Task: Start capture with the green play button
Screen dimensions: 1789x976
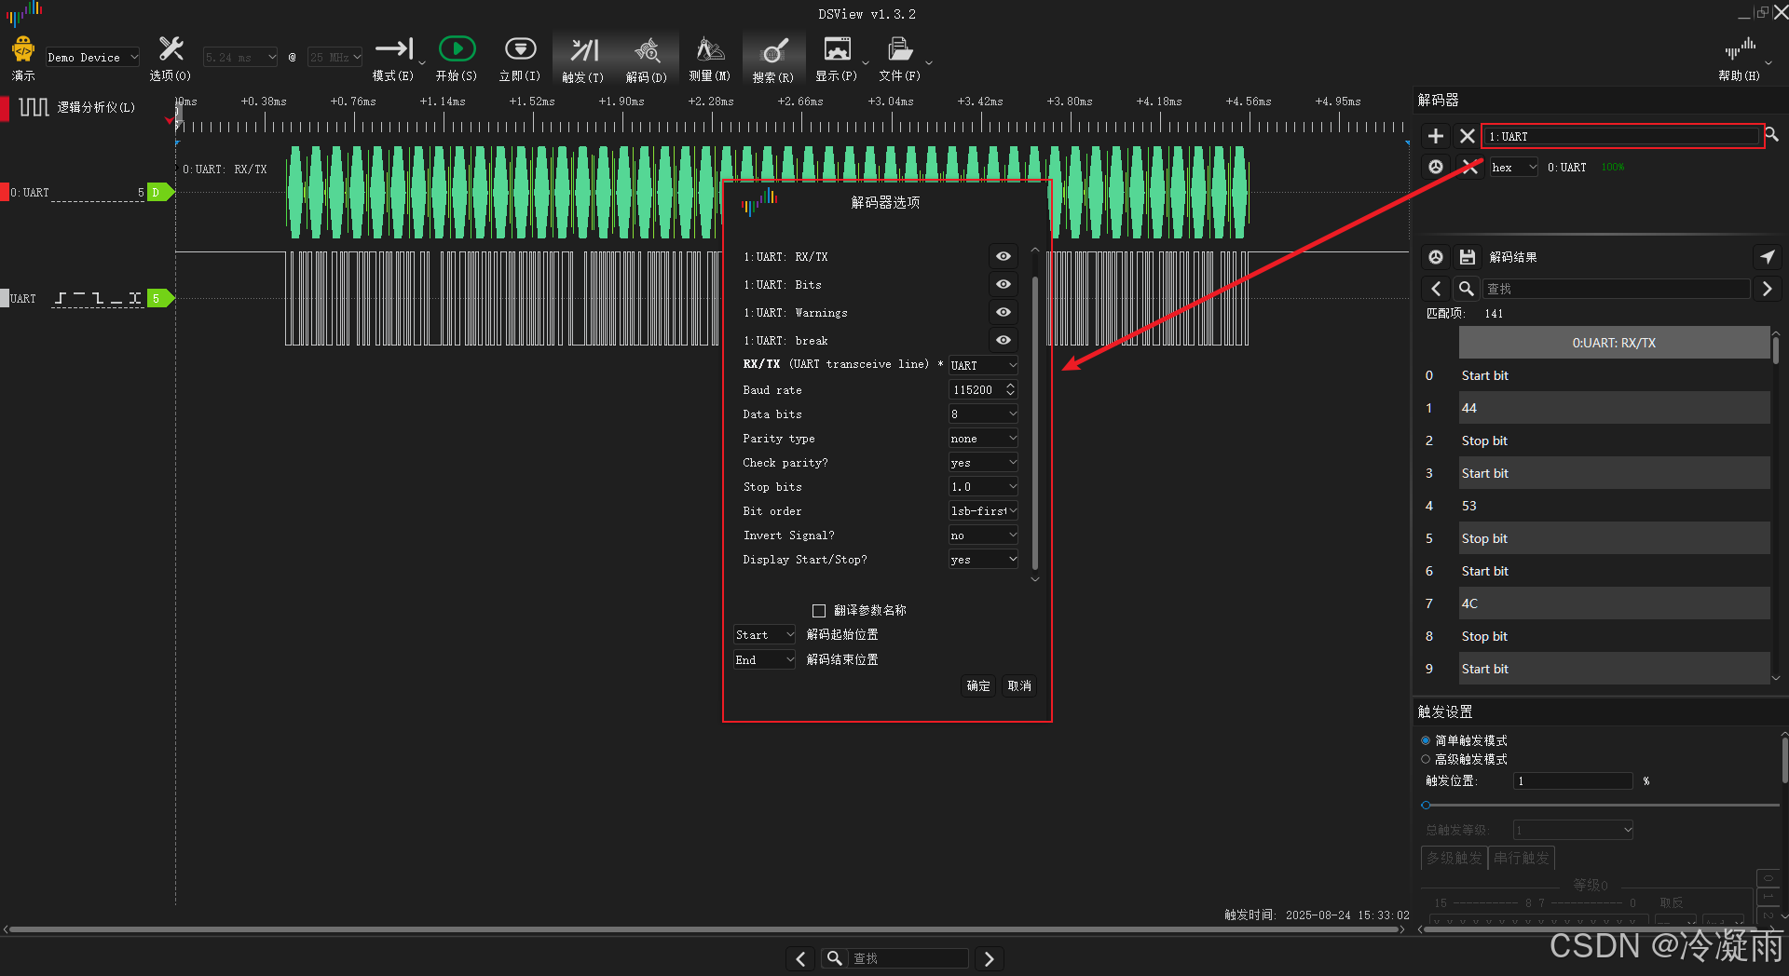Action: pos(457,48)
